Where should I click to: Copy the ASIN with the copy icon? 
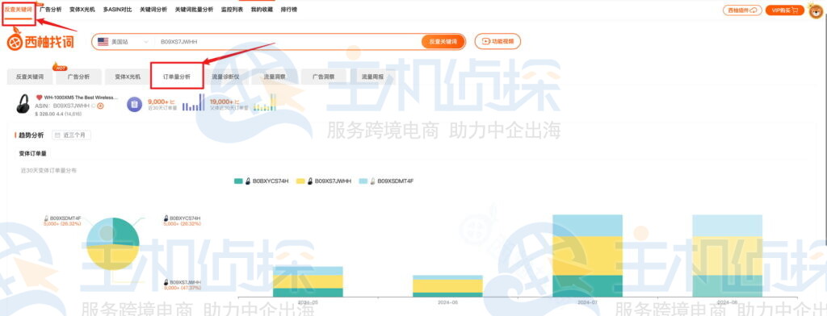point(94,106)
